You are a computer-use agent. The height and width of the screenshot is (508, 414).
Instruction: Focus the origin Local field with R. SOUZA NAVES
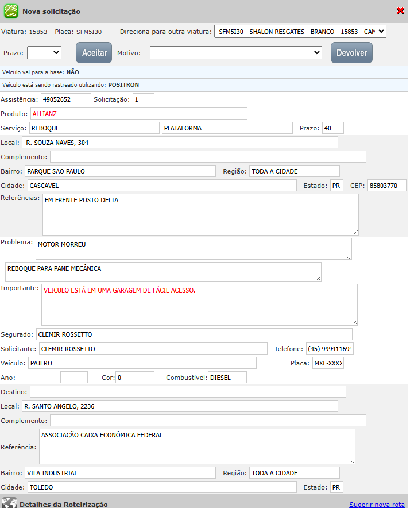[180, 143]
